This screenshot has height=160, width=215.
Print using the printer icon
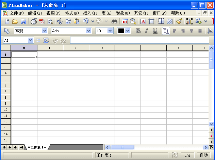click(34, 21)
